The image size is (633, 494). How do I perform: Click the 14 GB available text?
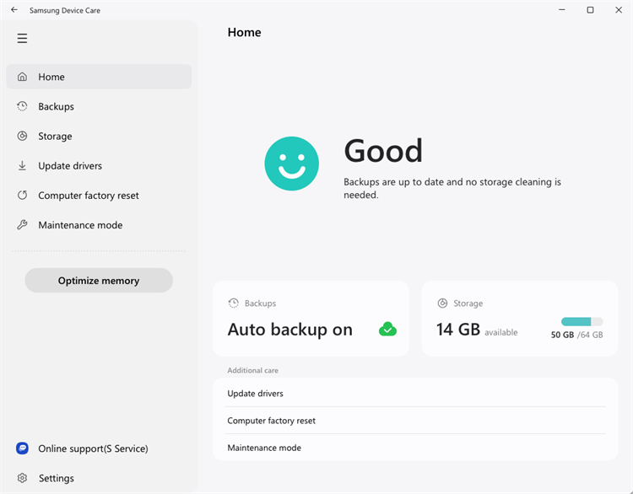[477, 330]
